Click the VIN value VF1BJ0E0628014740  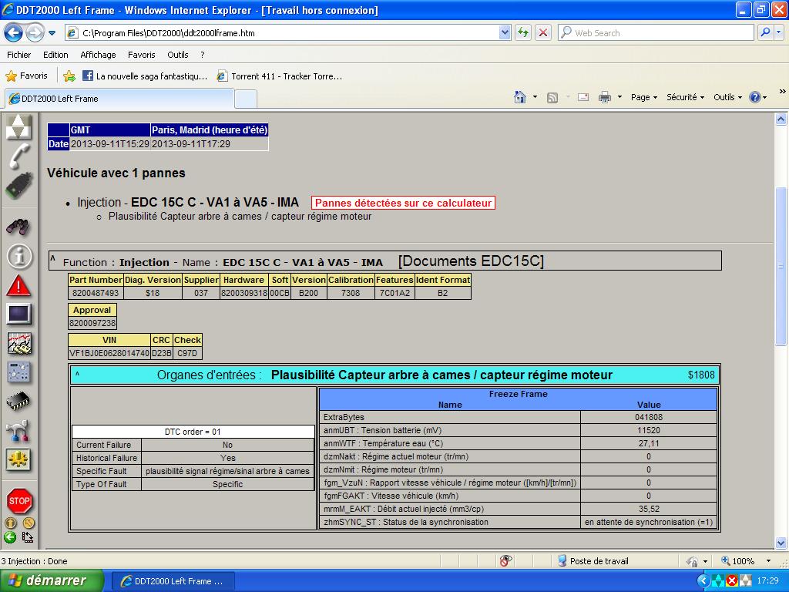click(x=109, y=353)
